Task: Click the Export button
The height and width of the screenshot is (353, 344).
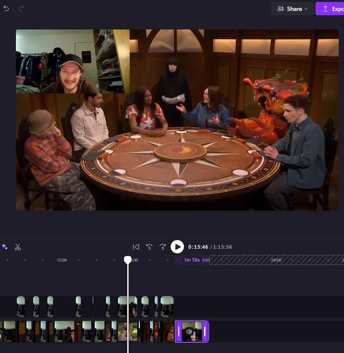Action: click(x=330, y=9)
